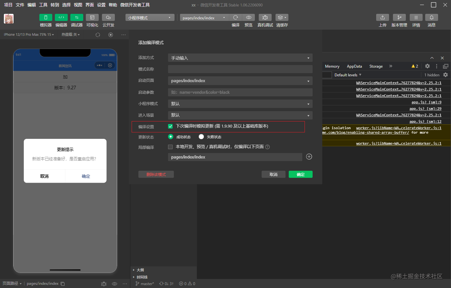Click the devtools more options (vertical dots)
The image size is (451, 288).
click(436, 66)
